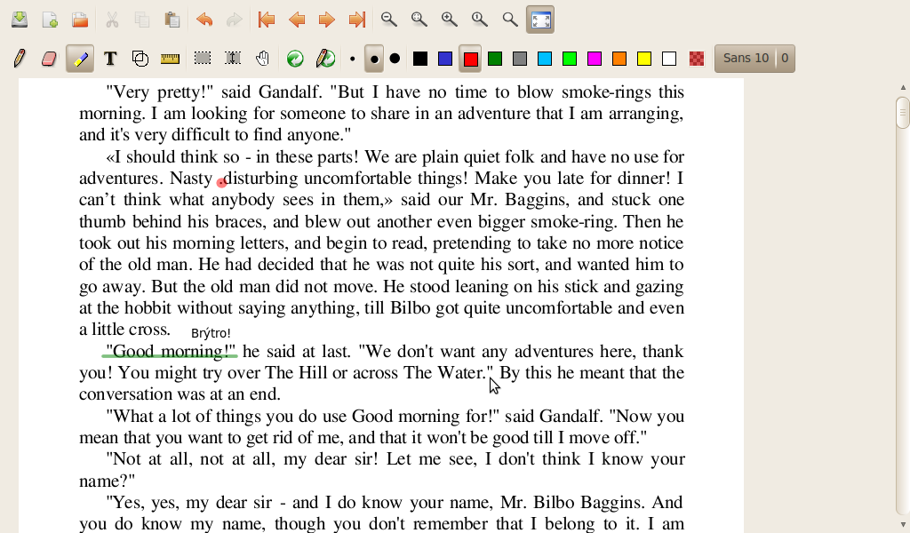Pick the blue color swatch

(x=445, y=59)
